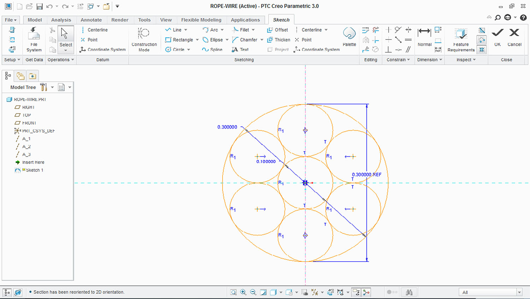Select the FRONT plane in Model Tree
The image size is (530, 299).
tap(25, 123)
